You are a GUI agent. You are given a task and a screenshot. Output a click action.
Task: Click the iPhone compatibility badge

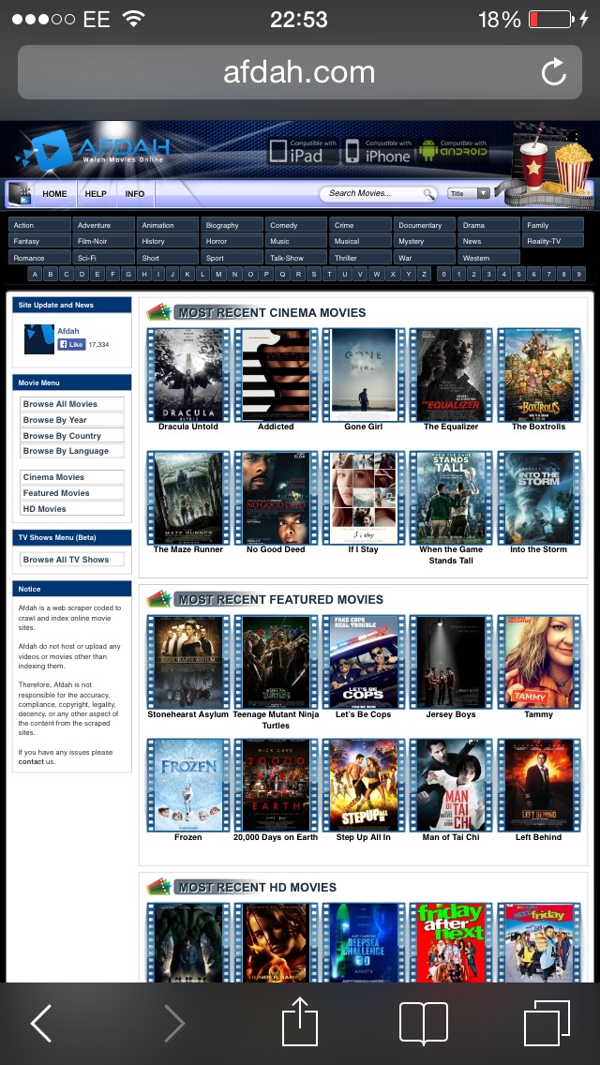tap(378, 151)
